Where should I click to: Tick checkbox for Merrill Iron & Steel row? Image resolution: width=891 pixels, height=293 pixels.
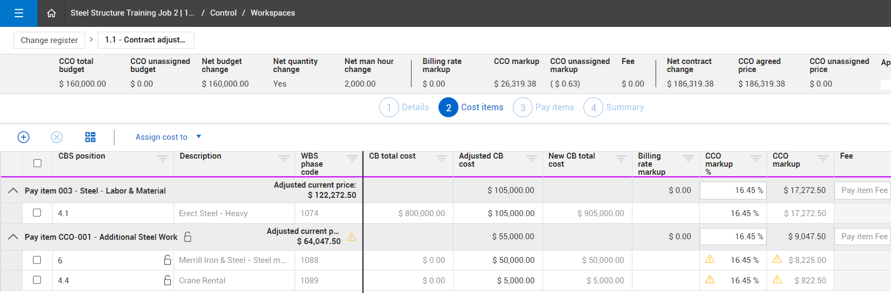point(37,260)
